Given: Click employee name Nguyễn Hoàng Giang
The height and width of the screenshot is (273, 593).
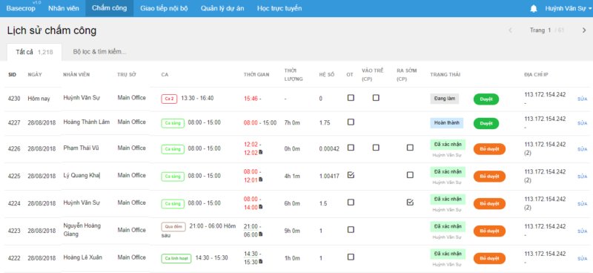Looking at the screenshot, I should pos(82,230).
